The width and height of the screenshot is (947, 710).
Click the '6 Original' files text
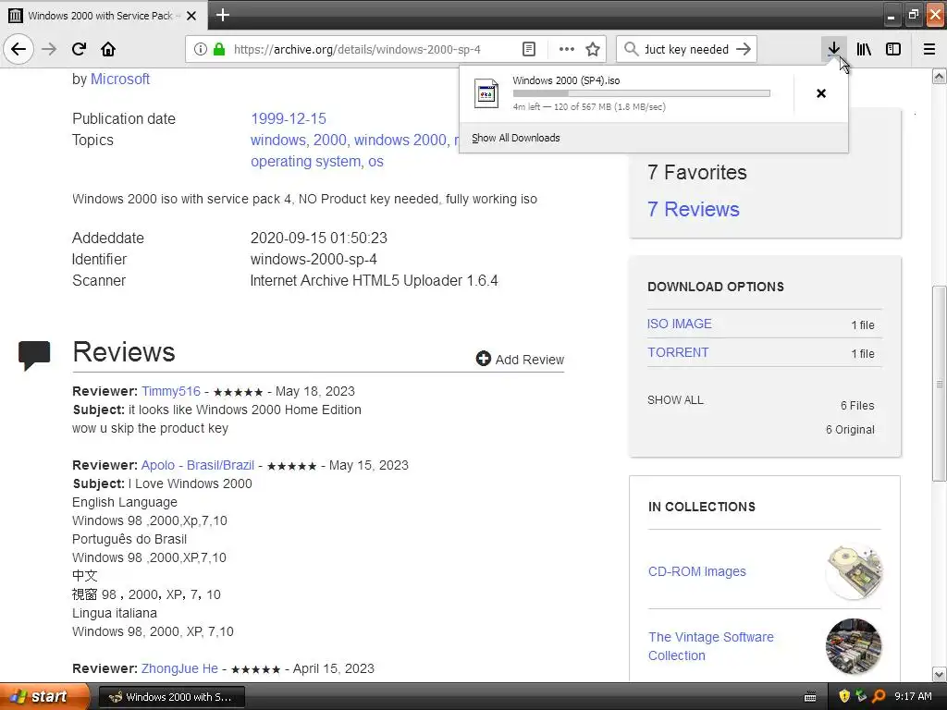(x=850, y=429)
